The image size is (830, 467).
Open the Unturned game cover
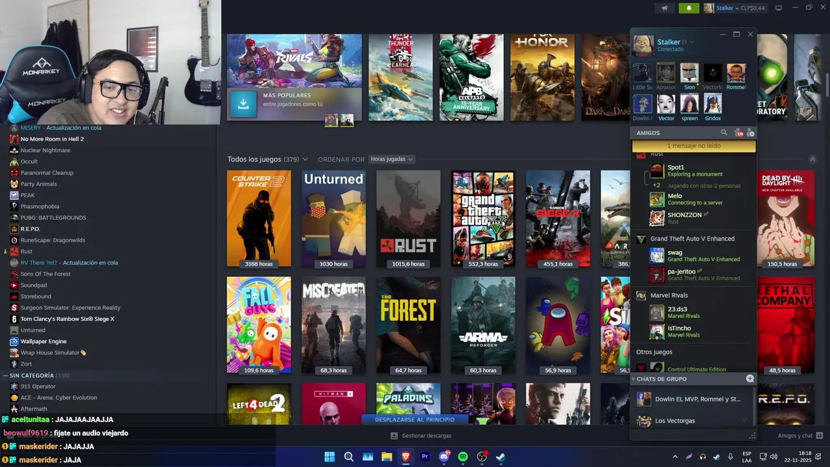pos(333,219)
